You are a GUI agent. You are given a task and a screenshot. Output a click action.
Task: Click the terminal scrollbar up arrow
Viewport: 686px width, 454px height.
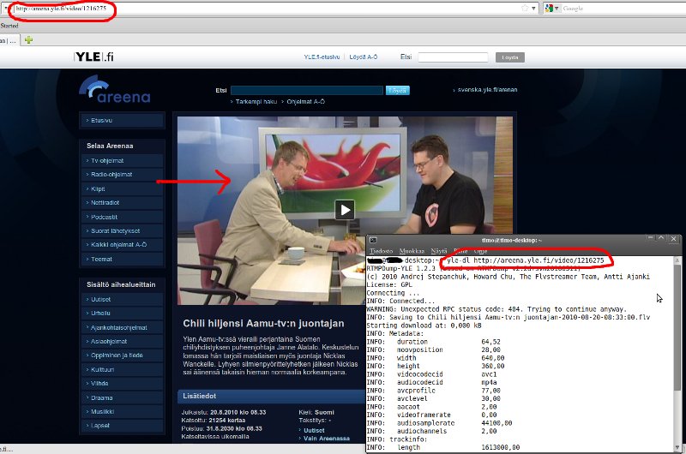677,260
